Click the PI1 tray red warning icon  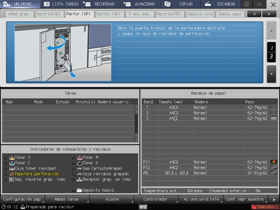tap(274, 162)
